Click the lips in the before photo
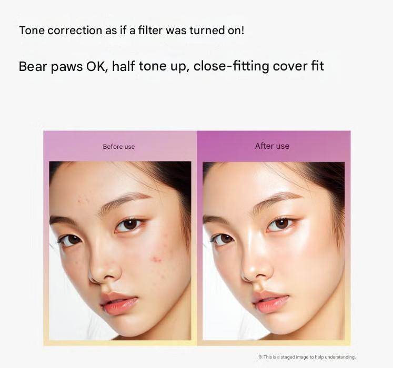The height and width of the screenshot is (368, 393). pyautogui.click(x=119, y=303)
